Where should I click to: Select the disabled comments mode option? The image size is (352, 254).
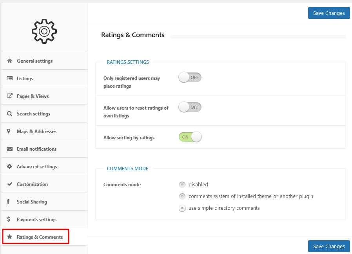(x=182, y=184)
